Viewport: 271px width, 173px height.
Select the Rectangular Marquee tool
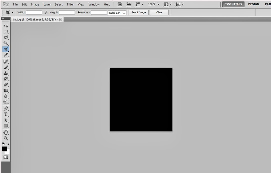pyautogui.click(x=6, y=32)
